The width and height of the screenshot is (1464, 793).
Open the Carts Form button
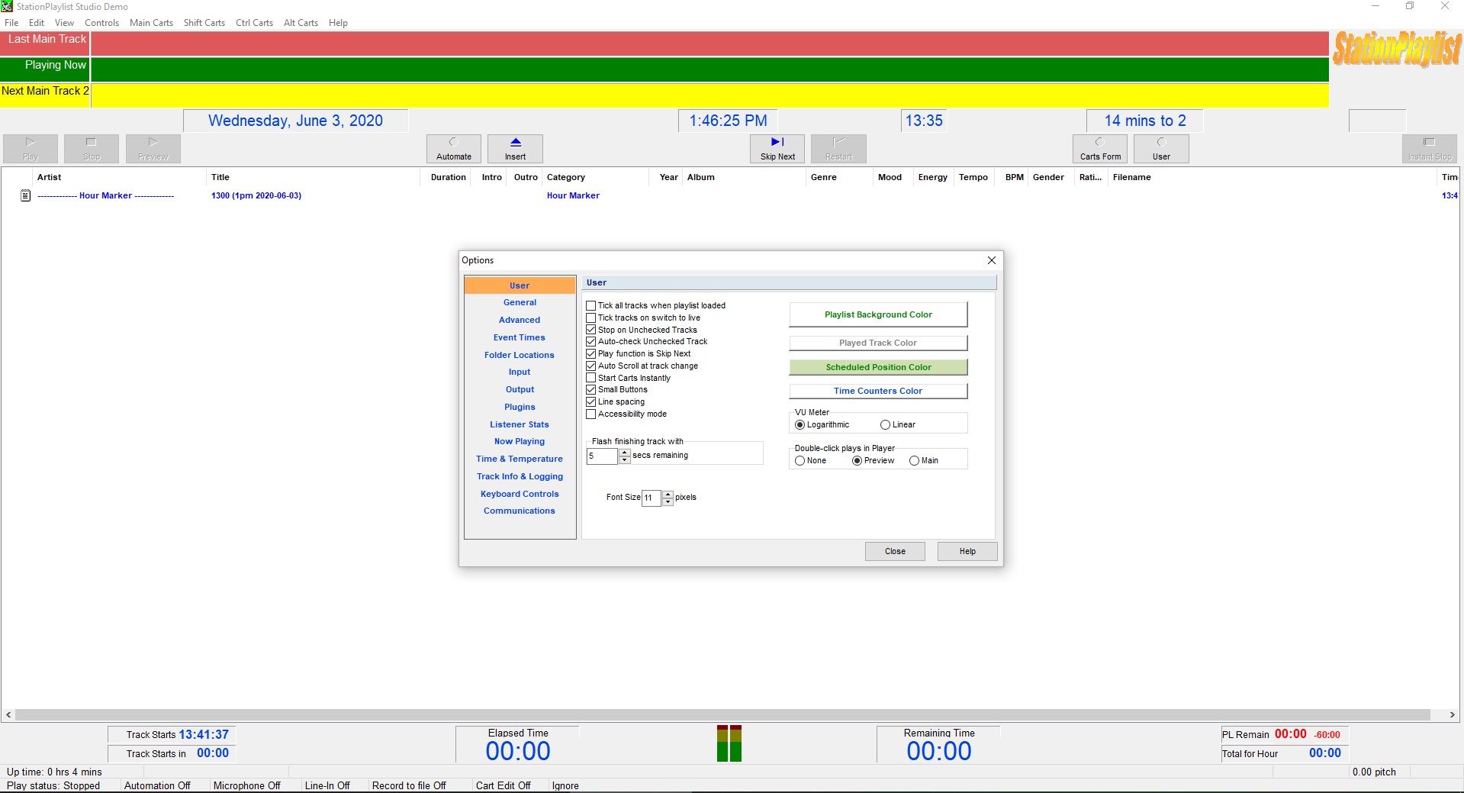tap(1099, 148)
